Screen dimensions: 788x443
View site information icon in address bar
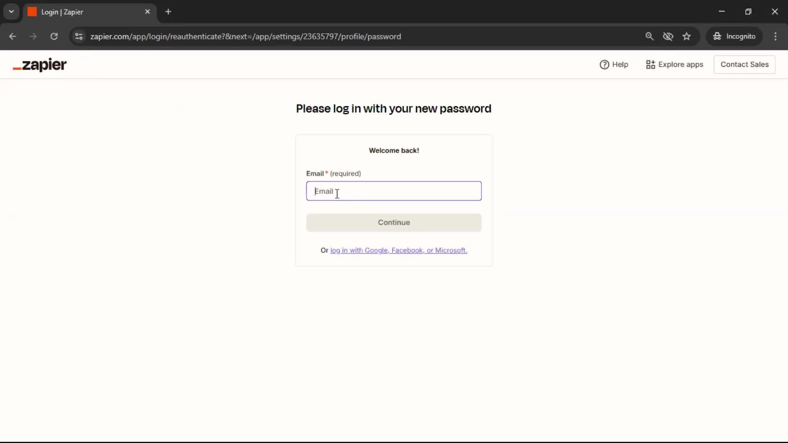(x=79, y=37)
